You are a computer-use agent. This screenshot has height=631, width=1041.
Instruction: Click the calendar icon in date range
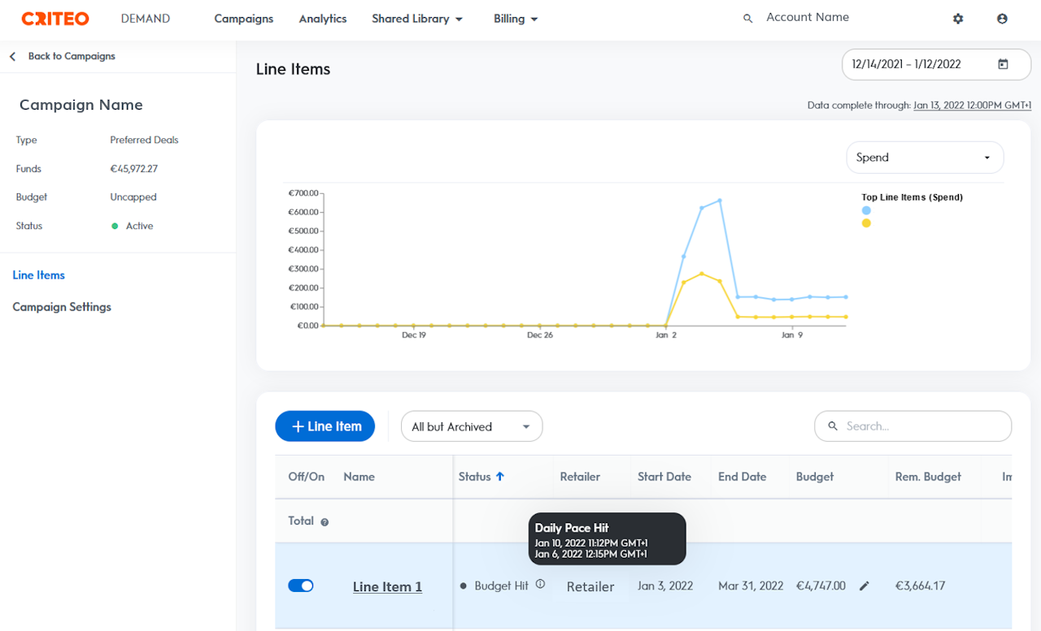1003,64
